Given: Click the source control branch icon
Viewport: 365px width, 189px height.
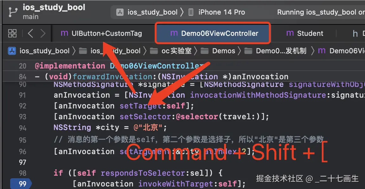Looking at the screenshot, I should tap(12, 12).
